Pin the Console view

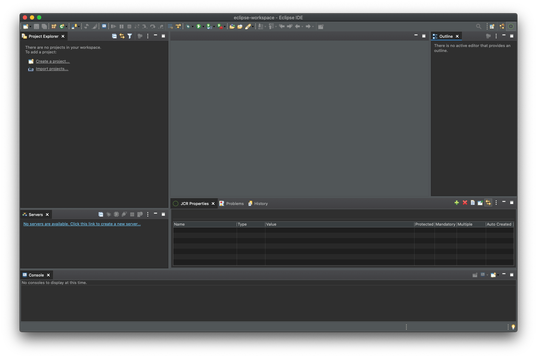click(475, 275)
